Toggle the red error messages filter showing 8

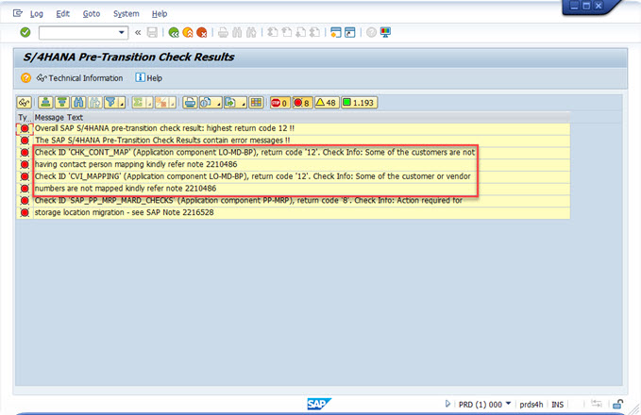coord(302,103)
